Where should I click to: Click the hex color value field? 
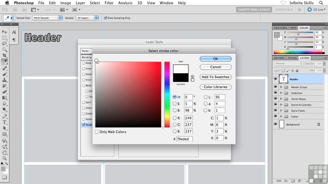pos(184,139)
